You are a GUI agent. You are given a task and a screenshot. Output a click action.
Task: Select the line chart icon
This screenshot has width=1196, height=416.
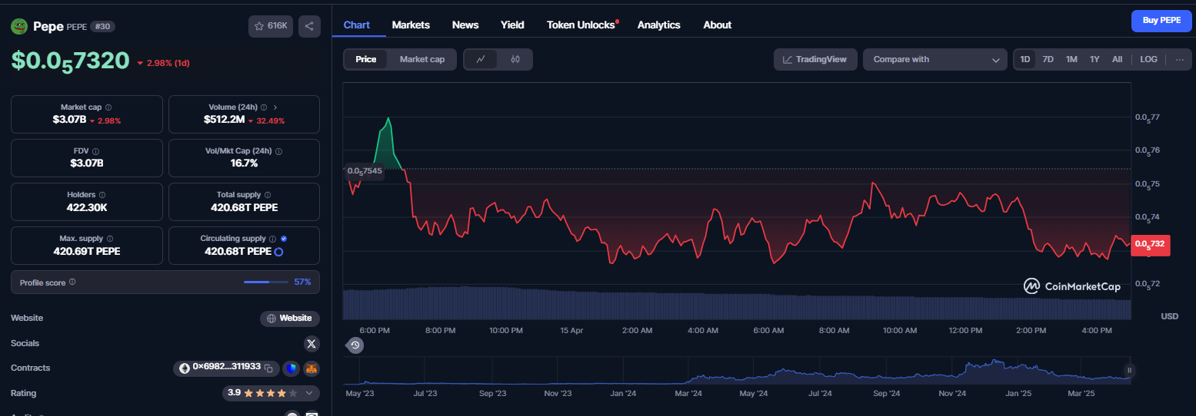pyautogui.click(x=481, y=59)
